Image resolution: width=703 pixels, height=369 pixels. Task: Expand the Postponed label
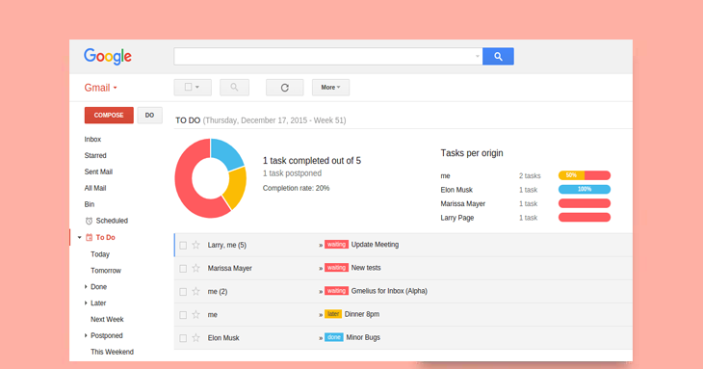(86, 335)
